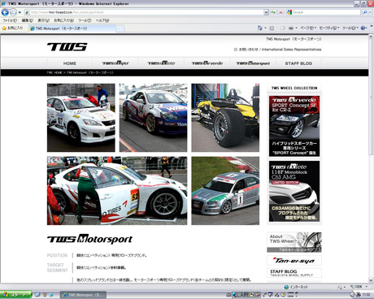
Task: Click the browser Forward arrow button
Action: [13, 12]
